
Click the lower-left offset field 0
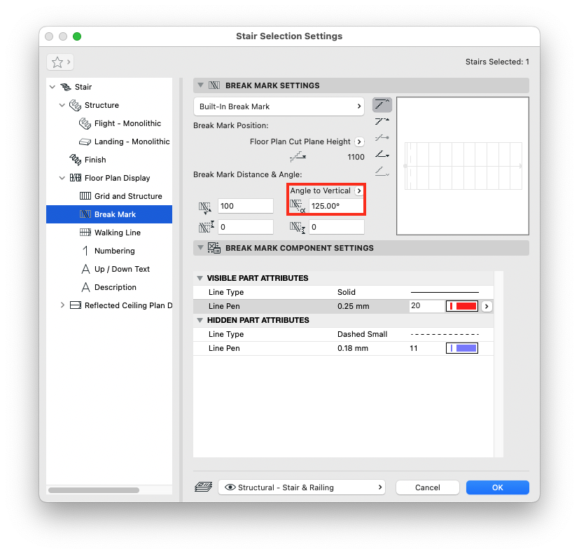click(246, 227)
